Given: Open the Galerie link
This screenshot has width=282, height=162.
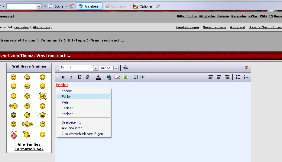Looking at the screenshot, I should tap(223, 16).
